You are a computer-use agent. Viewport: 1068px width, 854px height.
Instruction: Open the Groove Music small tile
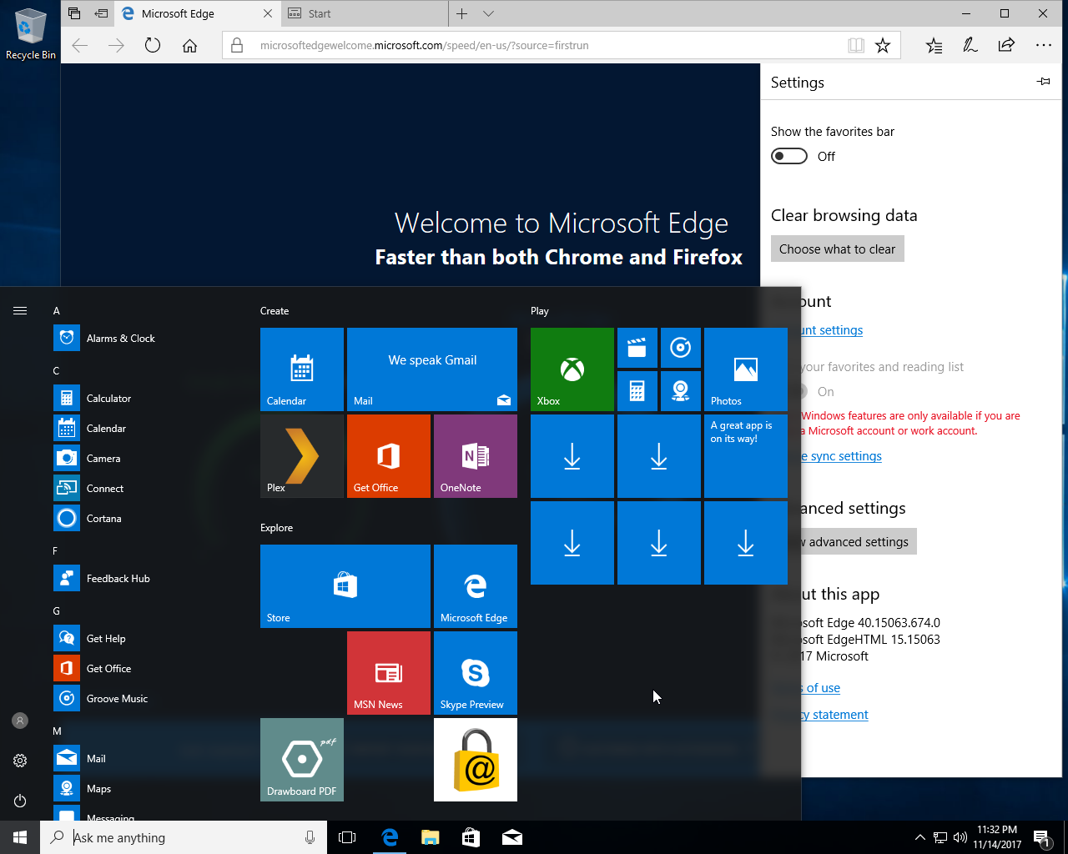pos(681,348)
